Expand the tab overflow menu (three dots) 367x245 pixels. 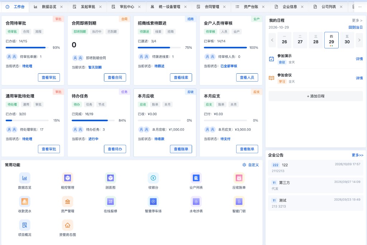[360, 7]
